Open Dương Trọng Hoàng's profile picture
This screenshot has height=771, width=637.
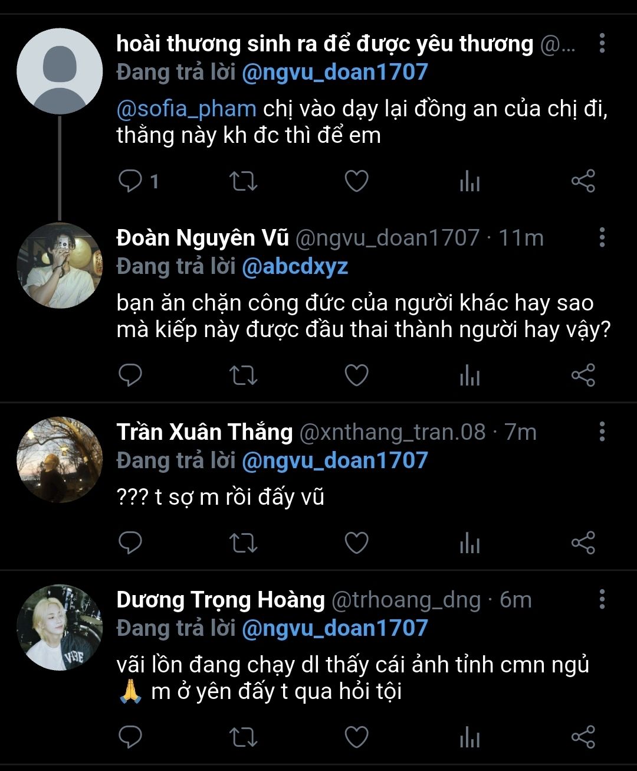pos(60,628)
